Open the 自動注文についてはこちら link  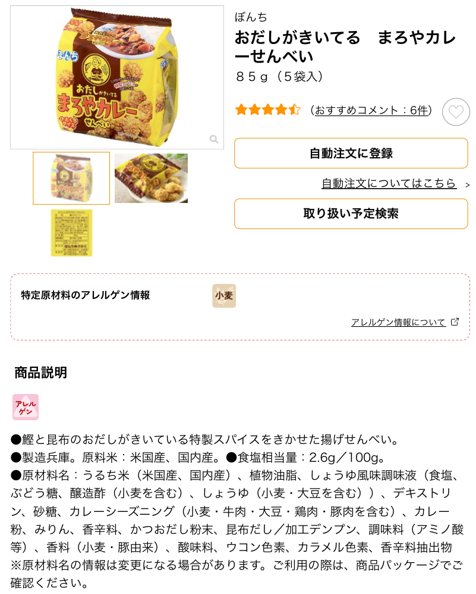click(389, 183)
